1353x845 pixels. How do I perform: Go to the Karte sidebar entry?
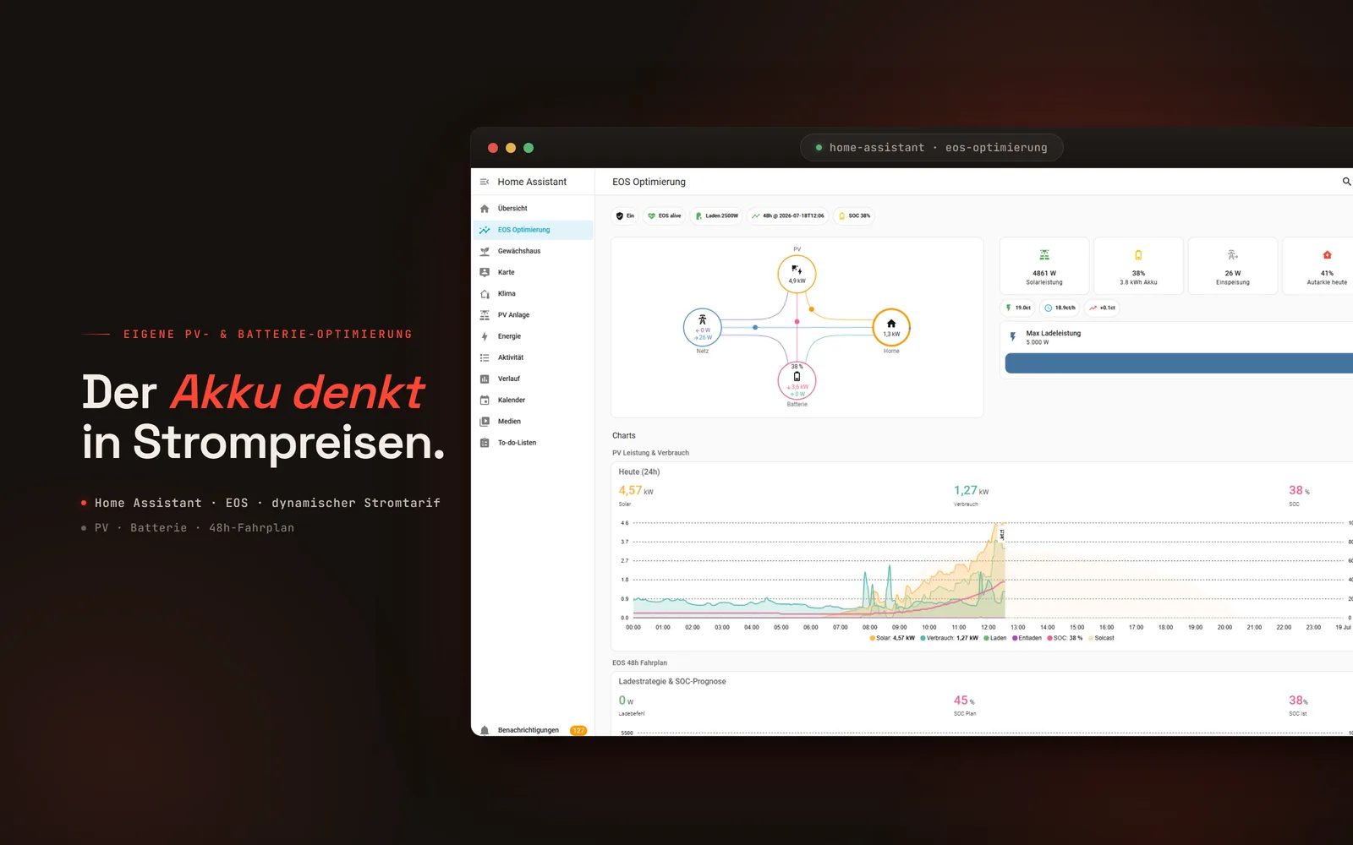533,272
